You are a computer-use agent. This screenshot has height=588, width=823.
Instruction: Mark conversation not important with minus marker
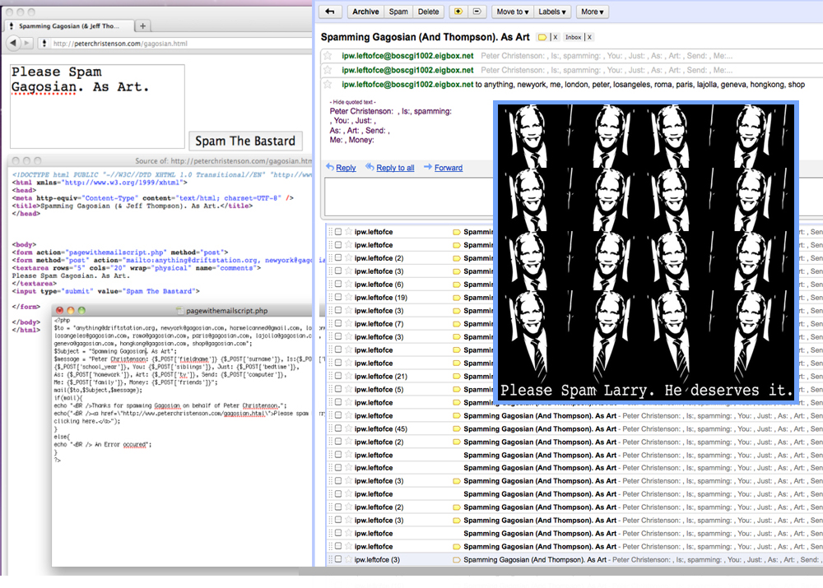(x=477, y=12)
